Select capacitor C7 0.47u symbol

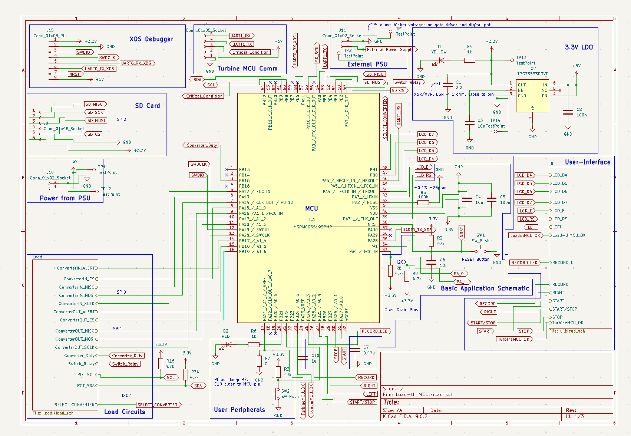355,350
